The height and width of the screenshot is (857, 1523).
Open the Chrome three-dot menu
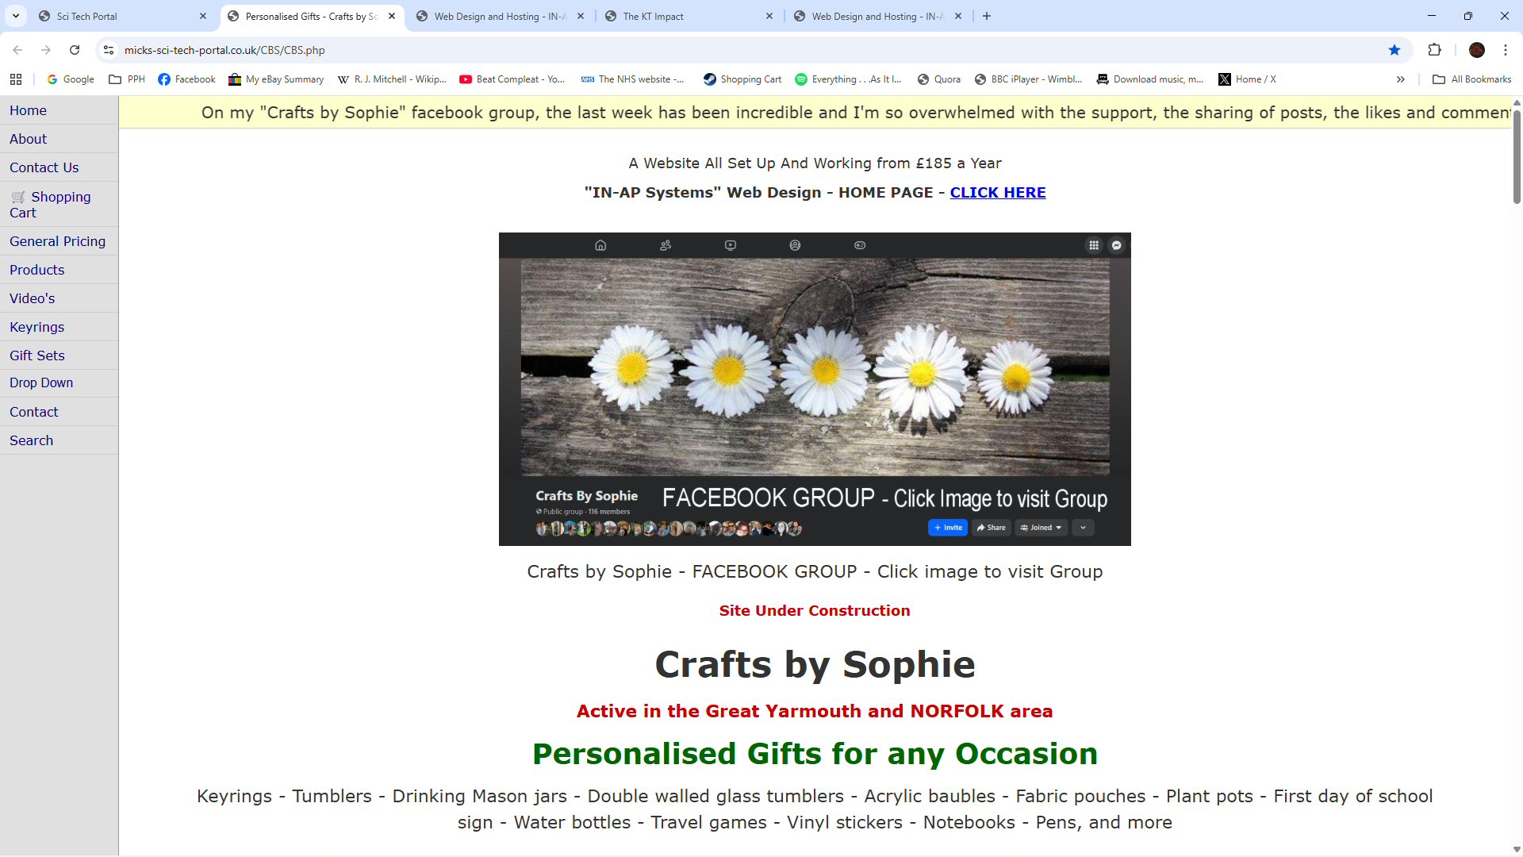click(x=1505, y=50)
